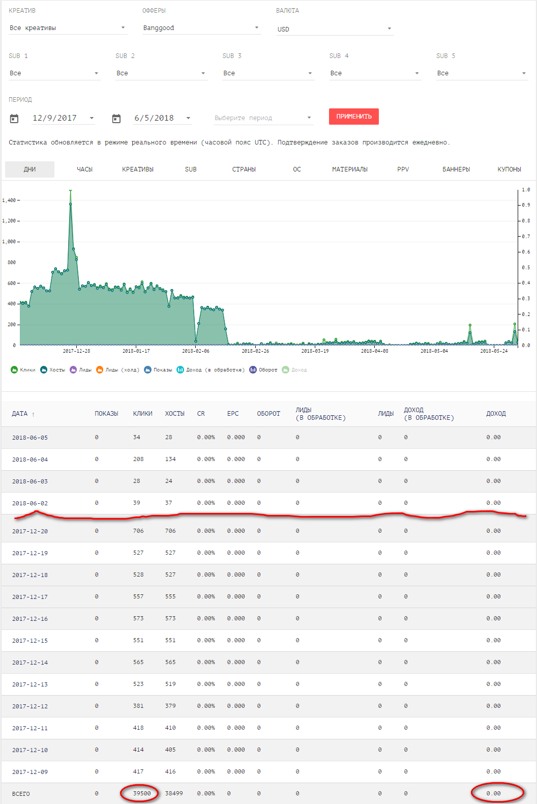Image resolution: width=537 pixels, height=804 pixels.
Task: Sort table by the ДАТА arrow
Action: coord(33,414)
